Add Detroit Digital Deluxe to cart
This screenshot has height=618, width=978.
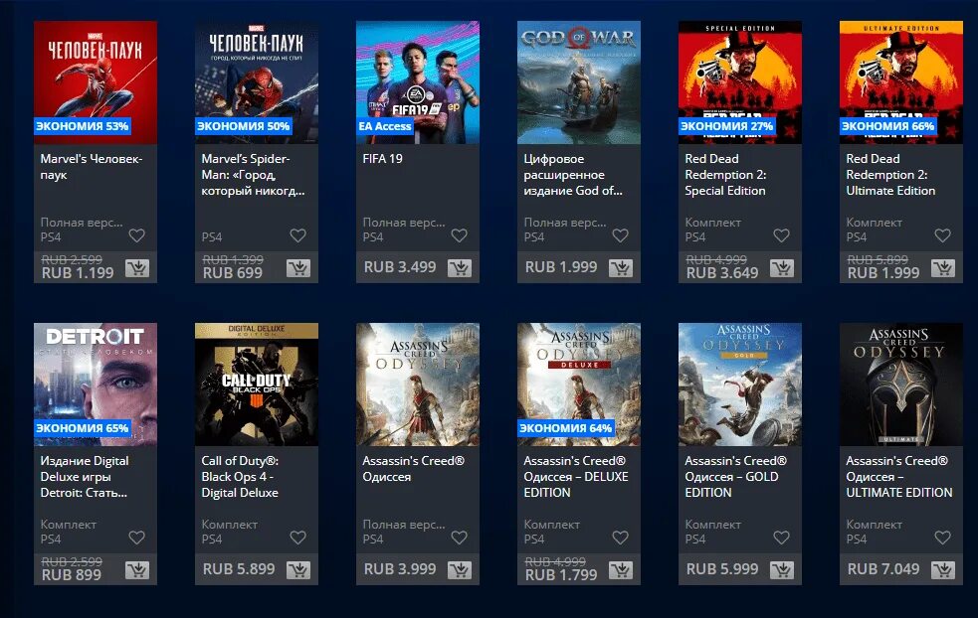pyautogui.click(x=137, y=570)
